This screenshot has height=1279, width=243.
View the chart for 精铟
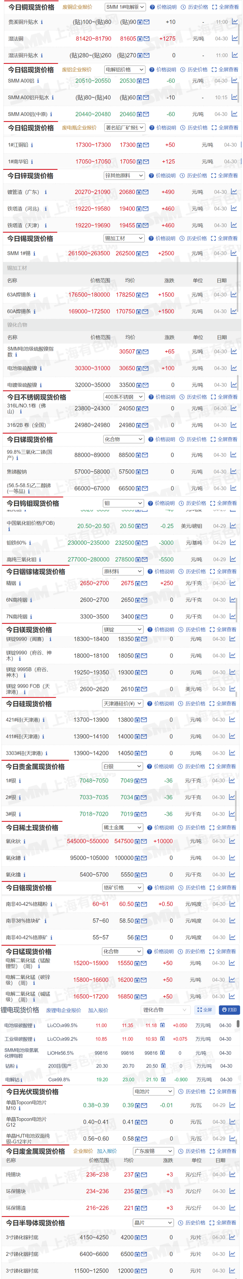(233, 583)
